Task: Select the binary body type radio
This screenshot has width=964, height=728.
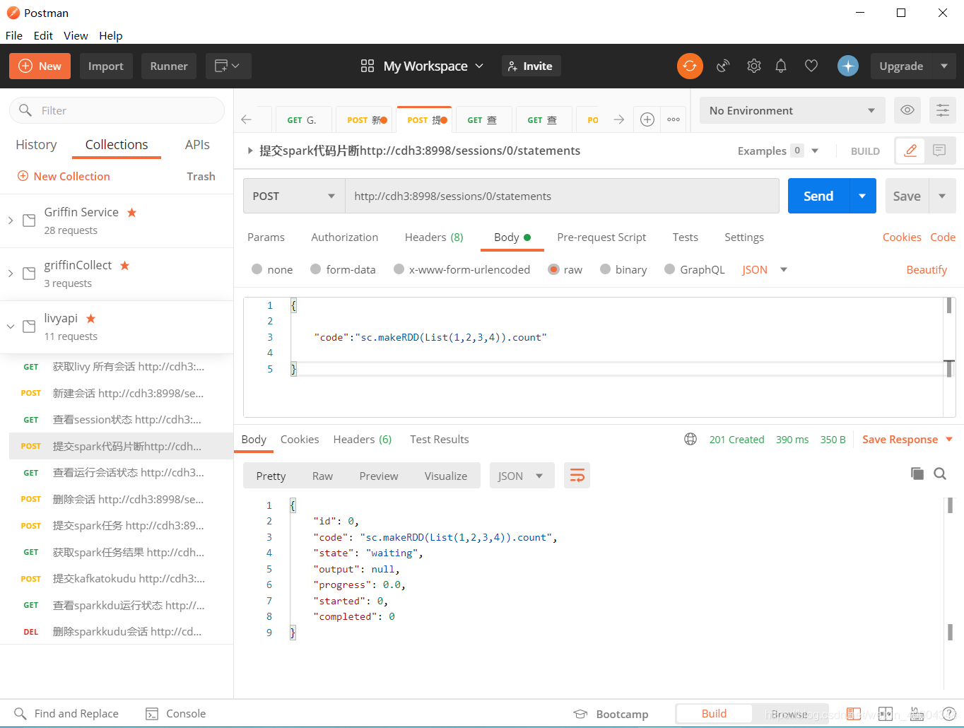Action: (605, 269)
